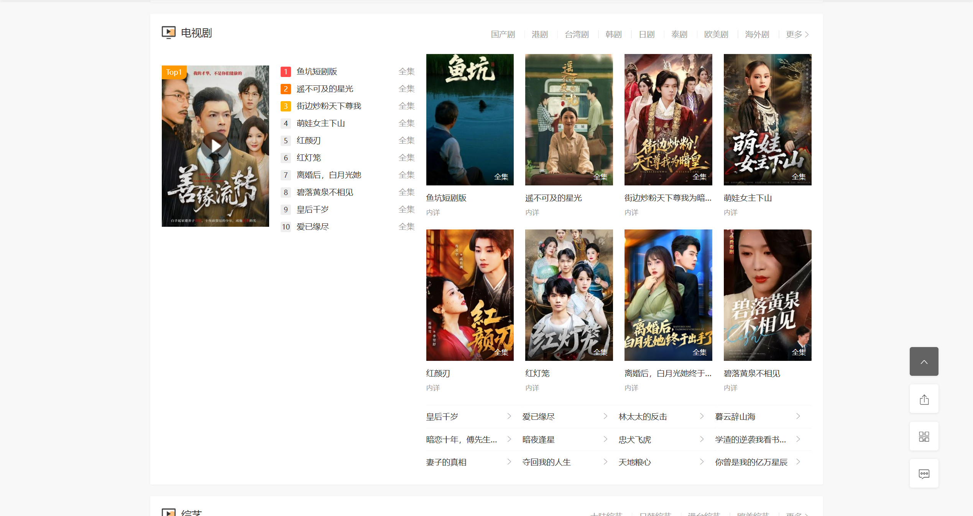The width and height of the screenshot is (973, 516).
Task: Open rank 7 离婚后，白月光她 entry
Action: pyautogui.click(x=329, y=175)
